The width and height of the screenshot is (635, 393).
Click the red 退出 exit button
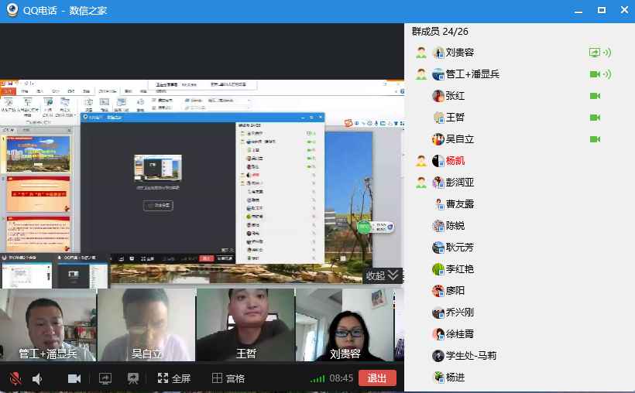coord(377,378)
